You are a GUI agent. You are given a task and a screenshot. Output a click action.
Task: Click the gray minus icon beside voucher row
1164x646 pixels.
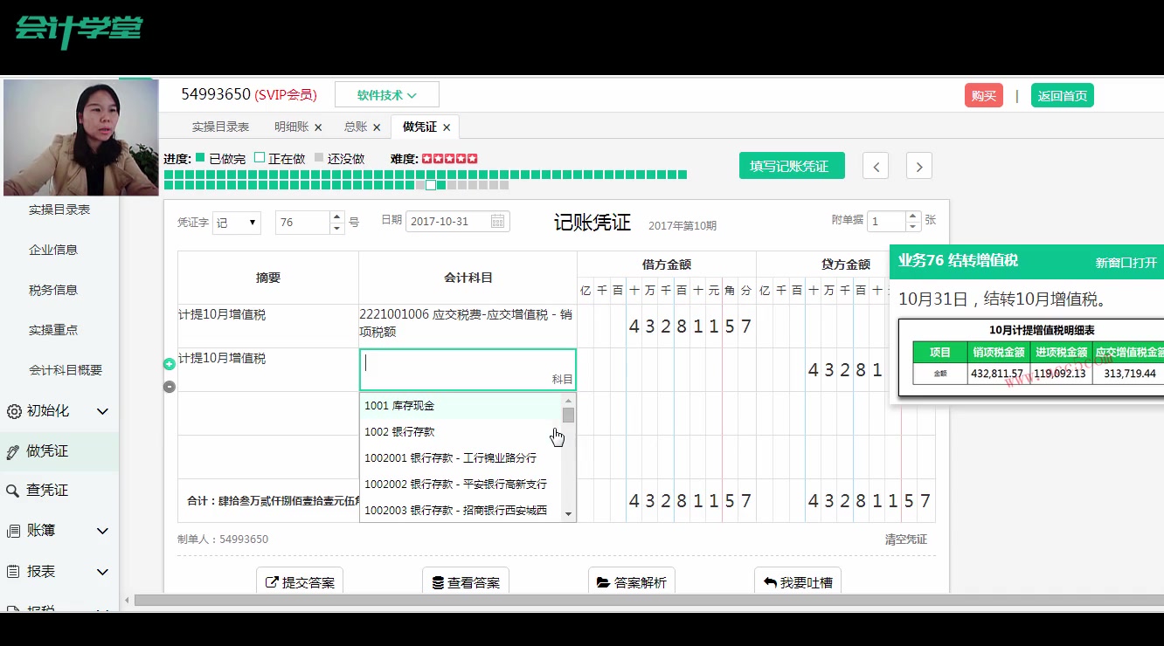point(169,387)
